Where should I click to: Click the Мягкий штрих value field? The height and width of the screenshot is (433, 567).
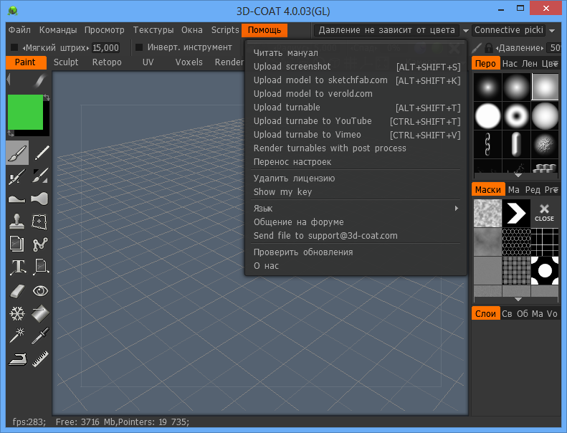pyautogui.click(x=105, y=48)
